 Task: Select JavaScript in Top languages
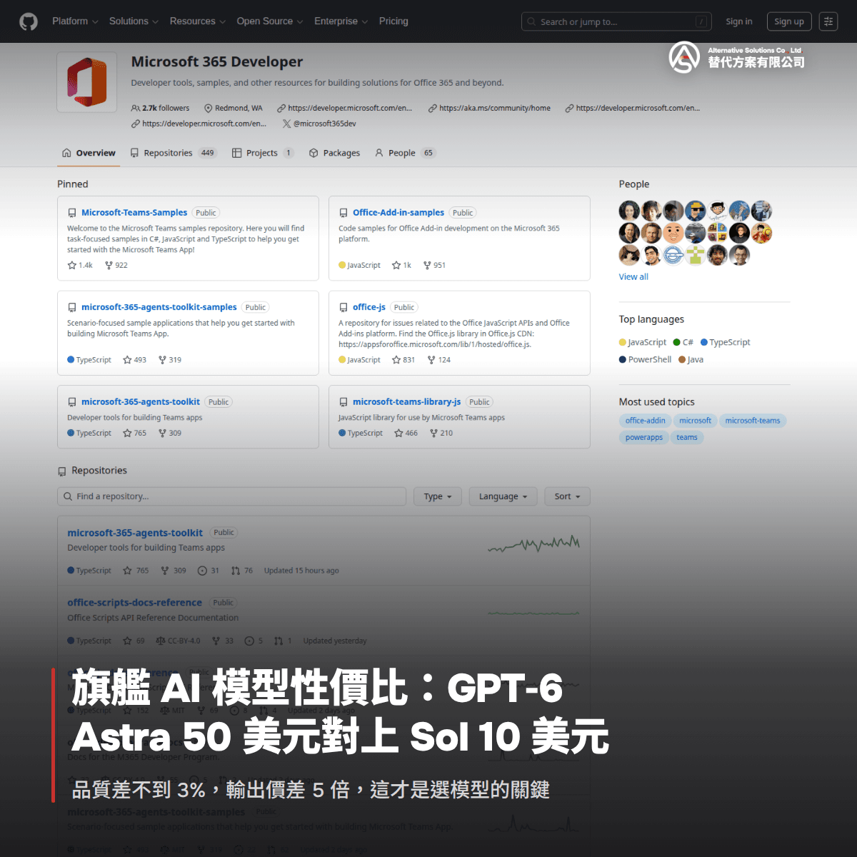click(643, 342)
